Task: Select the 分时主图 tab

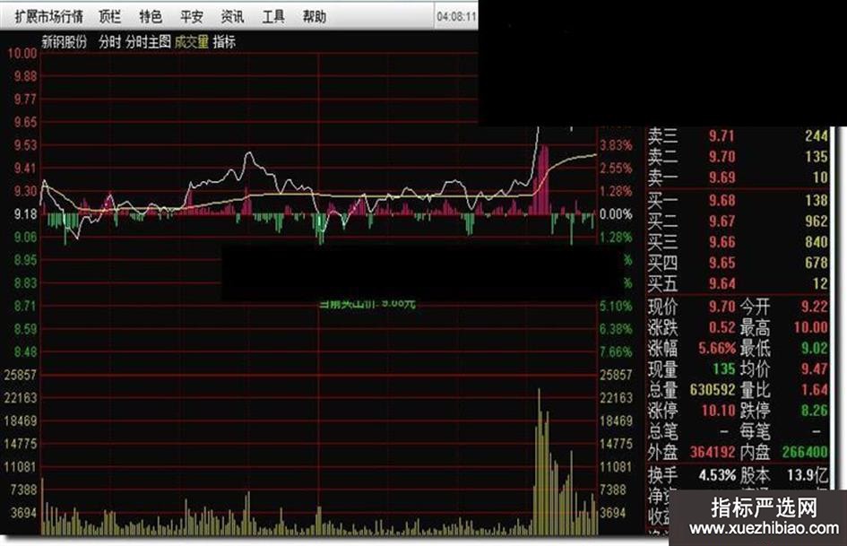Action: pos(148,41)
